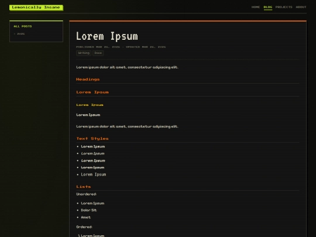Click the Dolor Sit list item
Screen dimensions: 316x237
[x=89, y=210]
